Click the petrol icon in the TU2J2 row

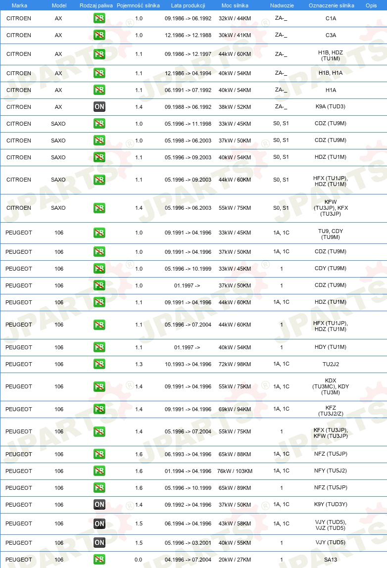pos(99,364)
